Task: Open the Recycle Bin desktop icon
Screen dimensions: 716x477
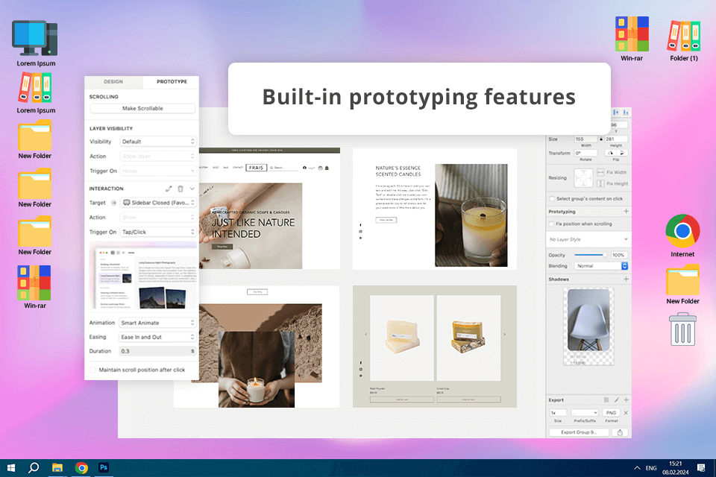Action: 682,329
